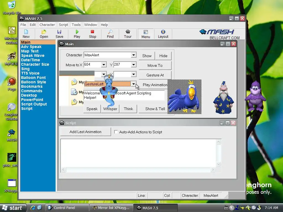Expand the GestureLeft animation dropdown
The image size is (283, 212).
[133, 84]
